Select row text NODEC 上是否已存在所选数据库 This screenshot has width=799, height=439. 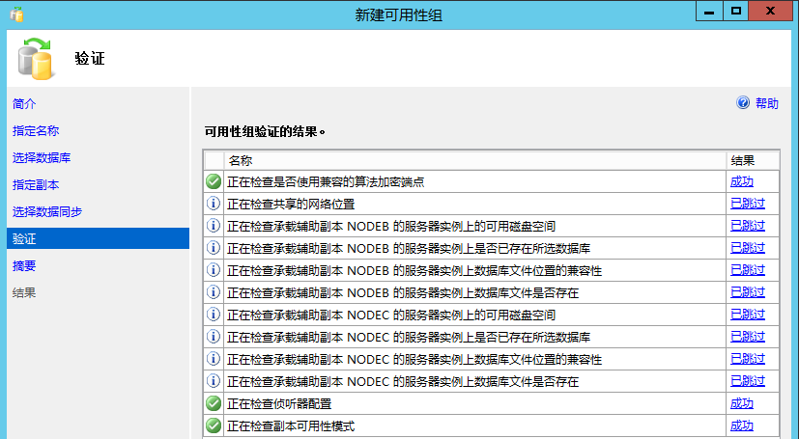(x=408, y=338)
